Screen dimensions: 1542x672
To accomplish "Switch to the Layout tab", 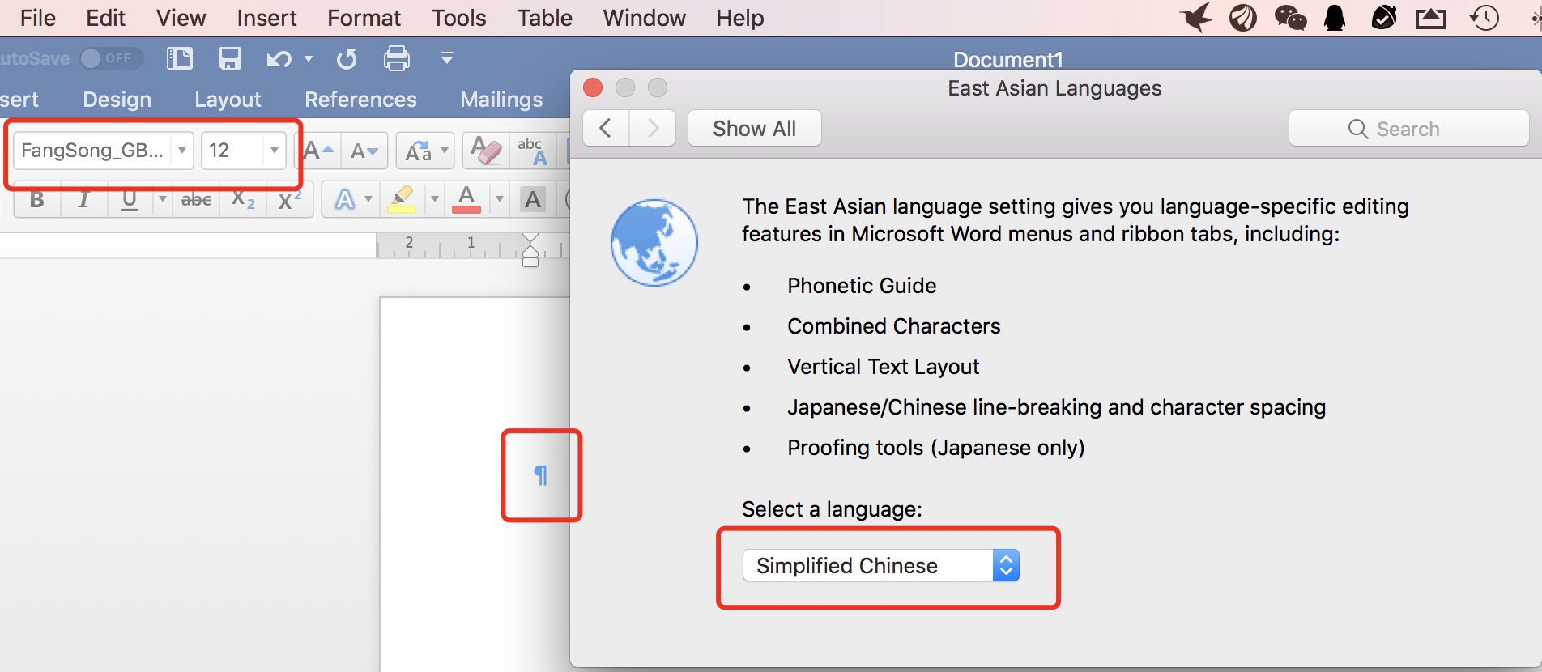I will tap(228, 100).
